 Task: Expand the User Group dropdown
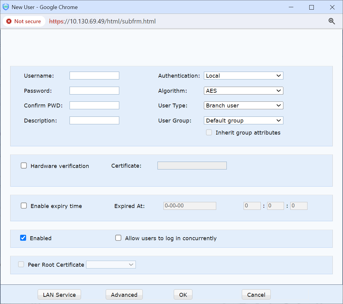[243, 120]
